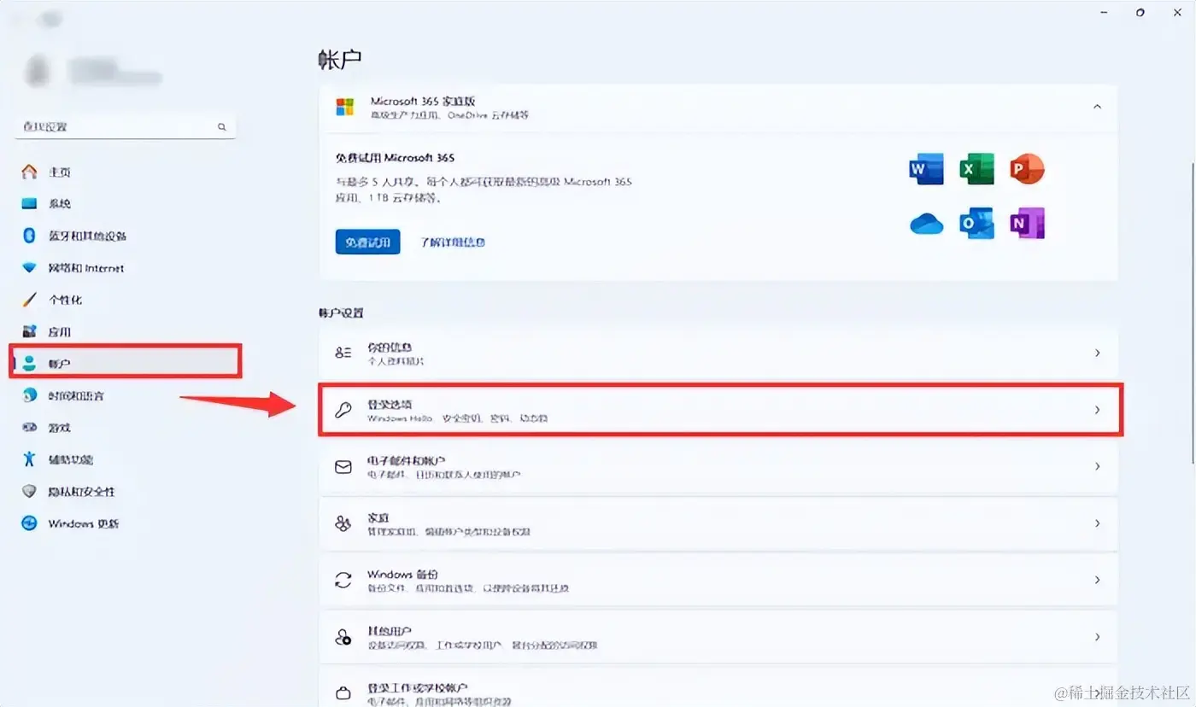Open 电子邮件和帐户 envelope icon
Screen dimensions: 1196x707
pyautogui.click(x=343, y=466)
